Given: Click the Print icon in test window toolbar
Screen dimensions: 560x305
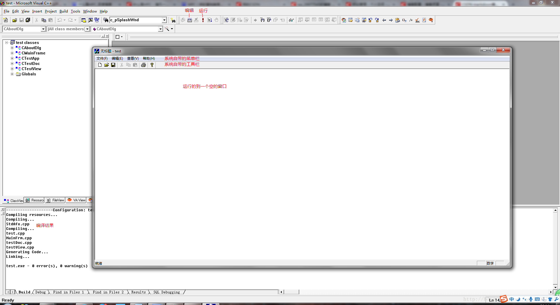Looking at the screenshot, I should click(143, 65).
